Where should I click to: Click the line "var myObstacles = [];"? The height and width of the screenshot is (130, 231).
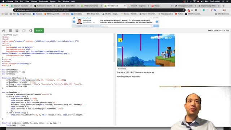pos(13,72)
